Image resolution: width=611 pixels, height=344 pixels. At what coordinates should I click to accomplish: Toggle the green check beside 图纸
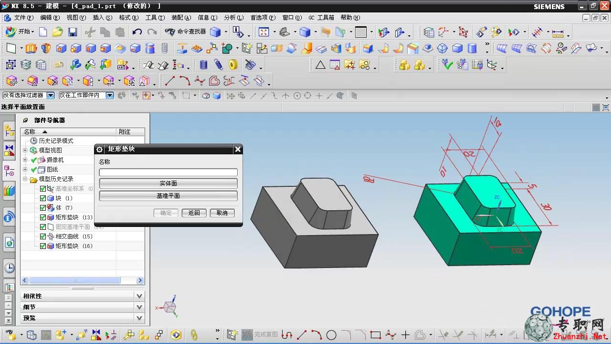click(34, 170)
